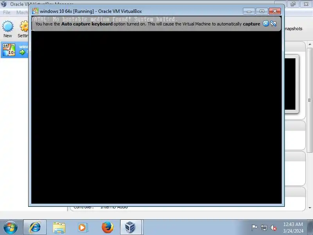Click the Show desktop button
The image size is (313, 235).
[x=310, y=228]
